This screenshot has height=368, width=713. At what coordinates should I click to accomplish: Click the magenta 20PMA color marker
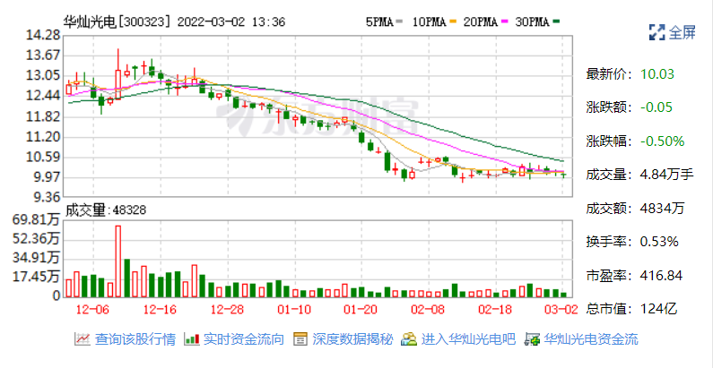coord(504,21)
